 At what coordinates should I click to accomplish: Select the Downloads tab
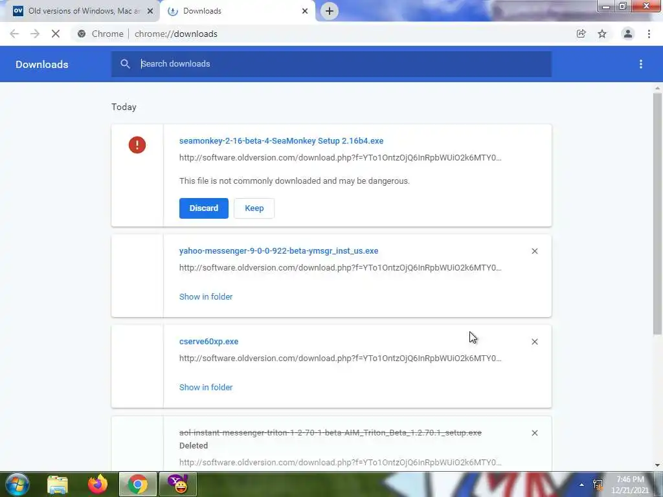click(x=237, y=11)
